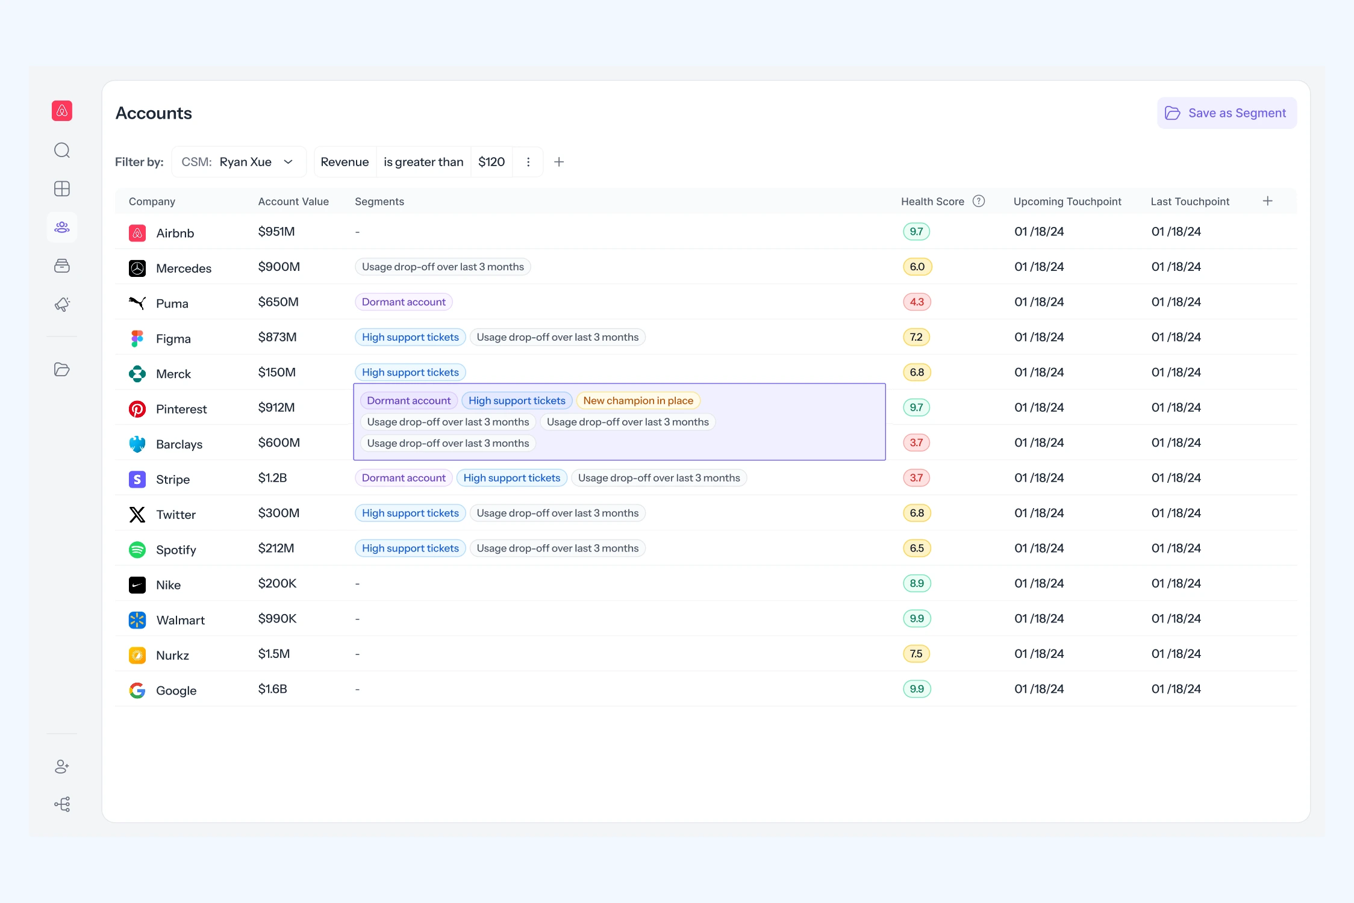Select the accounts people icon in sidebar
1354x903 pixels.
(x=62, y=228)
